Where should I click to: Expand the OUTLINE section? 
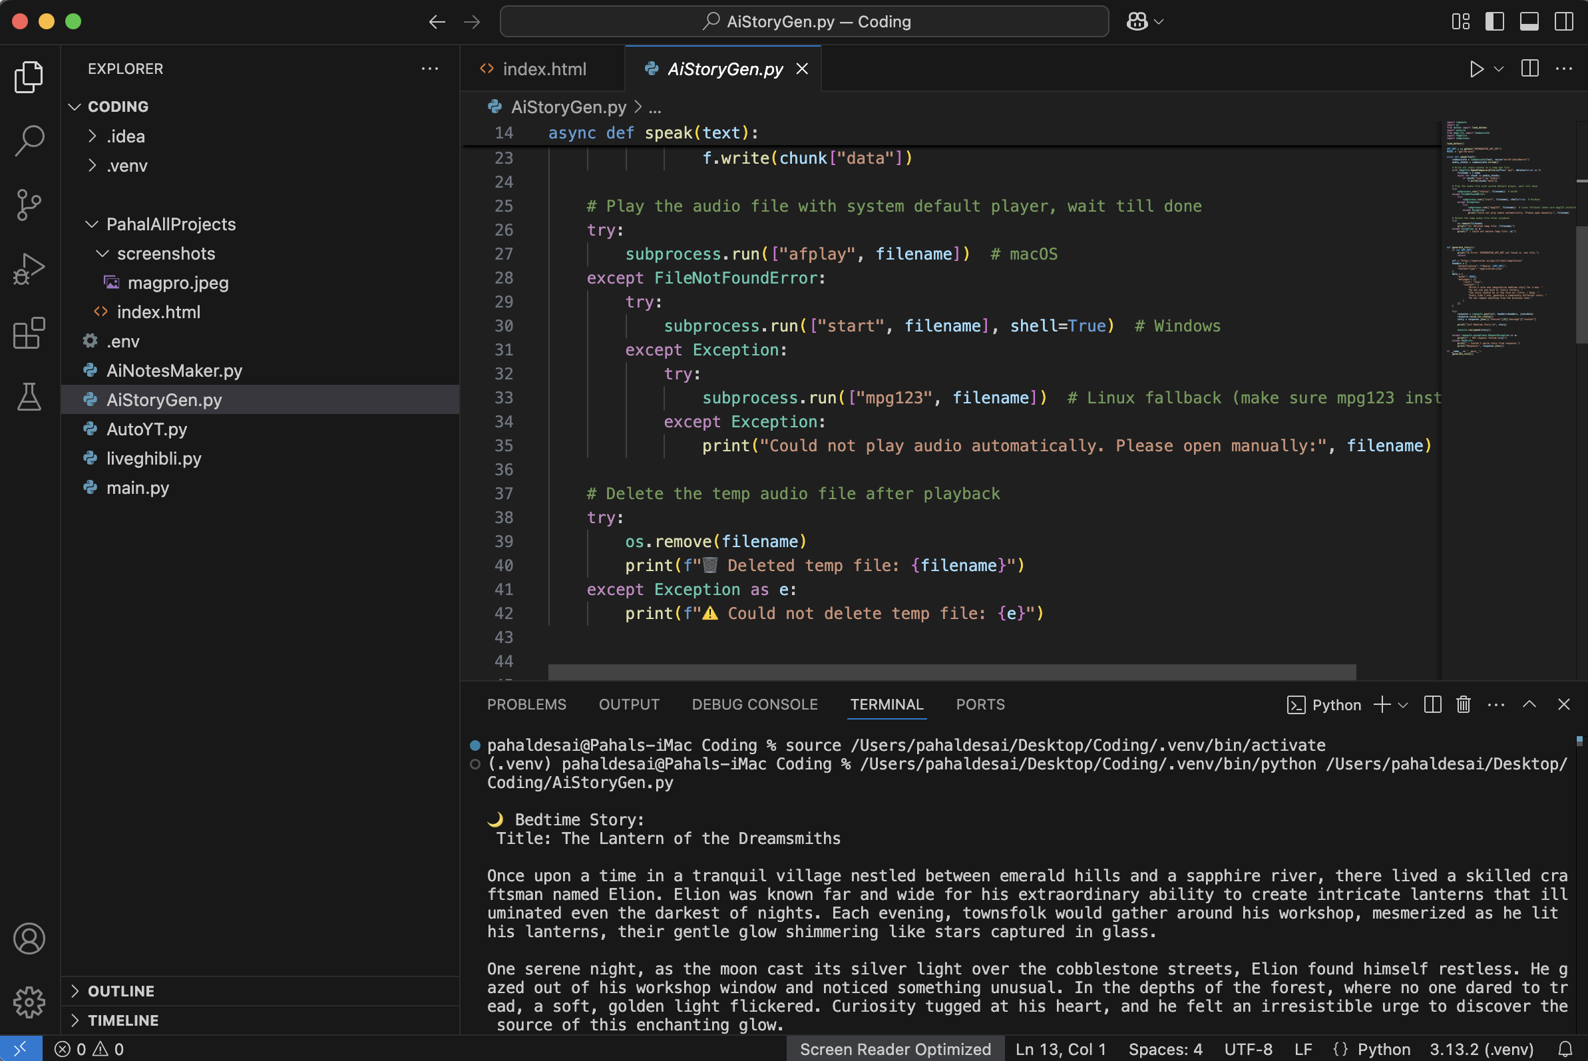[x=121, y=990]
